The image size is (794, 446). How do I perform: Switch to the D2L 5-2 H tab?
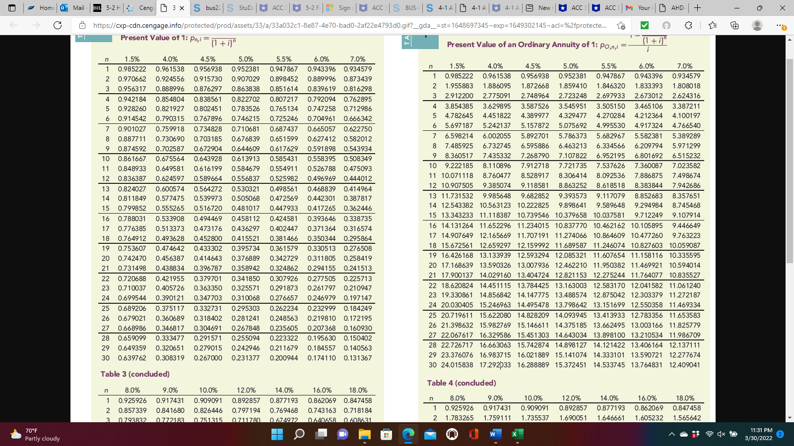[x=107, y=8]
